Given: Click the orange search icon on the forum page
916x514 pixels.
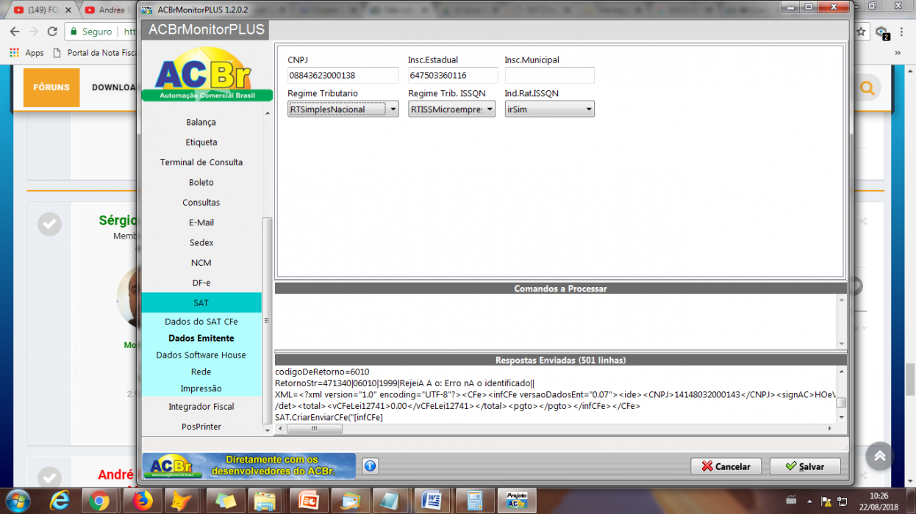Looking at the screenshot, I should click(867, 88).
